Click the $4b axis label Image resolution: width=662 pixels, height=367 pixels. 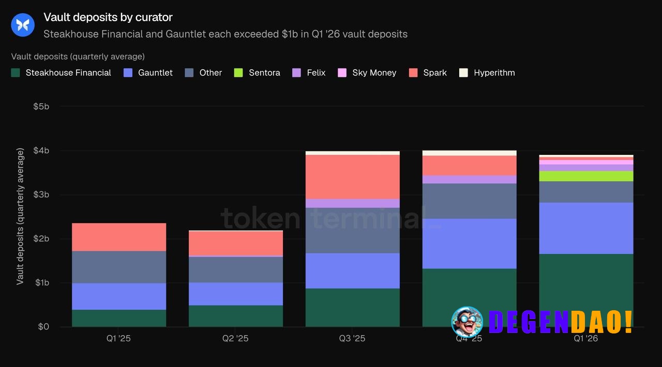(x=41, y=151)
